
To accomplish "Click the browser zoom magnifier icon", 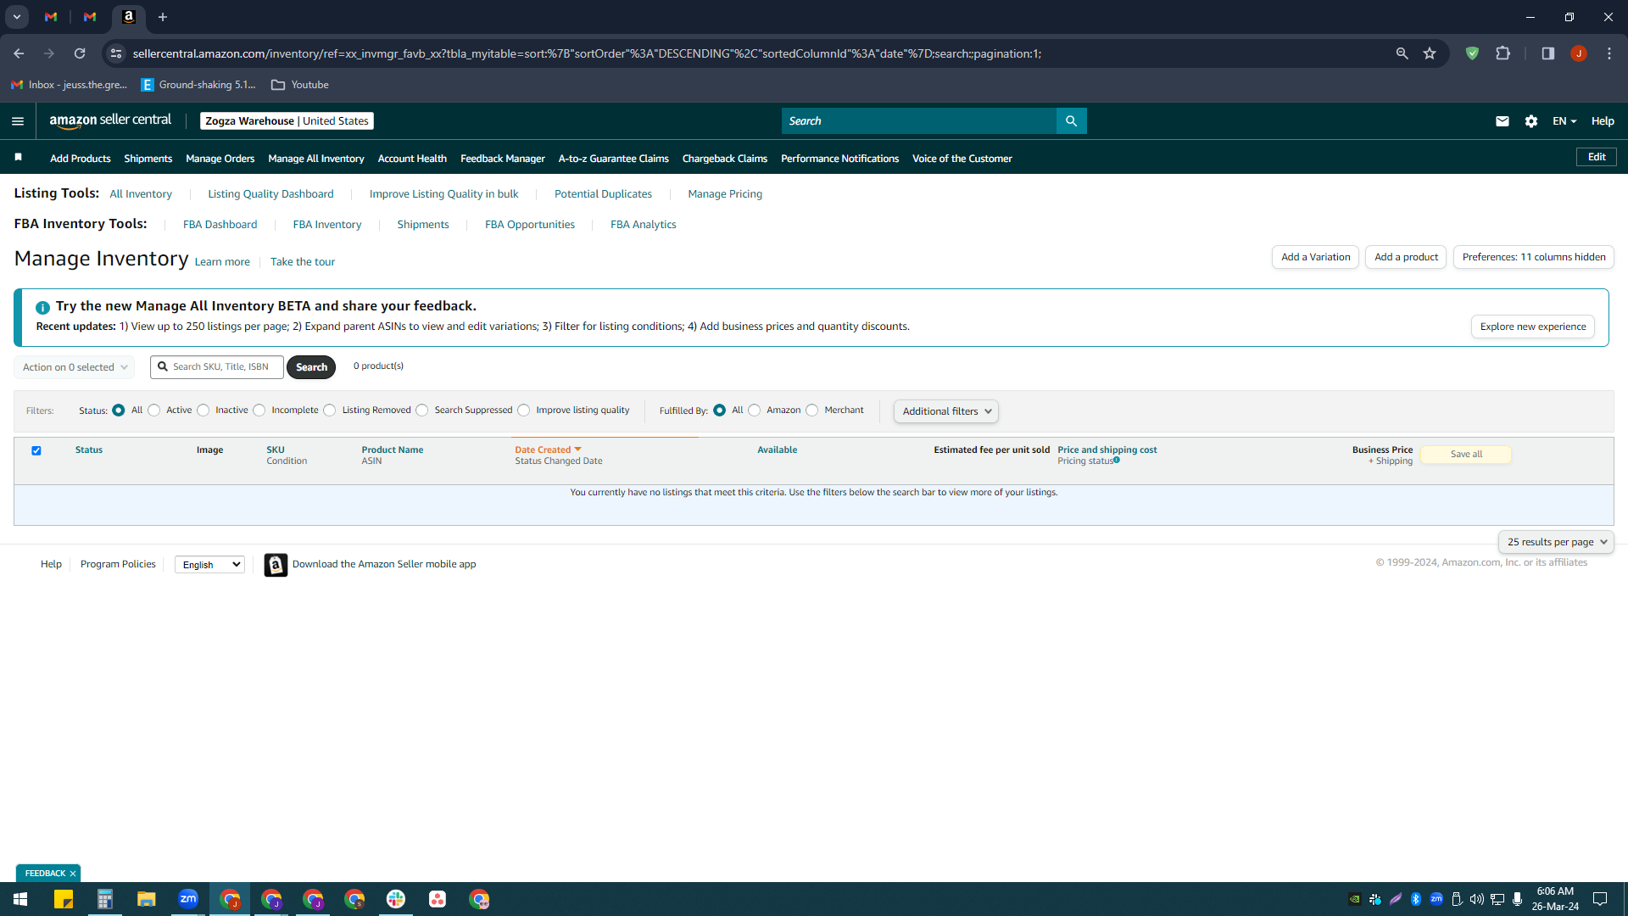I will pos(1402,53).
